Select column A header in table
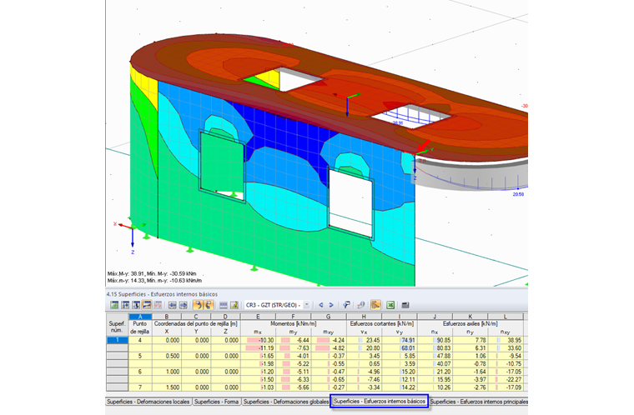 [140, 317]
